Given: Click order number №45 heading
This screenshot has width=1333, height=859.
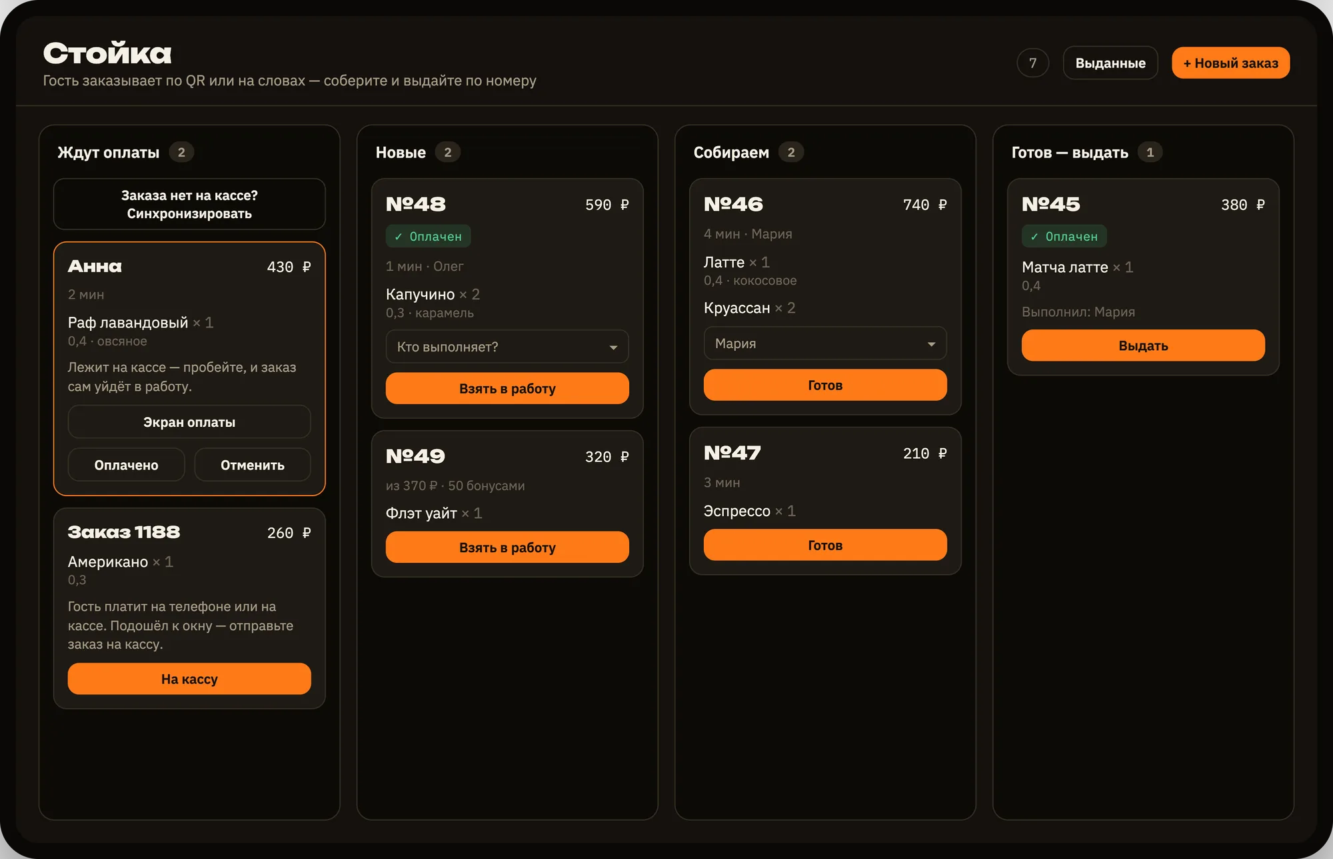Looking at the screenshot, I should click(x=1051, y=204).
